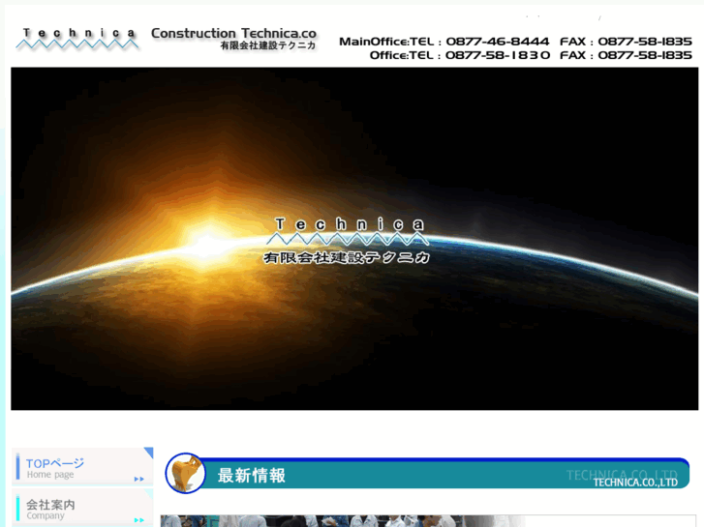Click the TECHNICA.CO.,LTD label on banner
The width and height of the screenshot is (704, 527).
(x=635, y=483)
